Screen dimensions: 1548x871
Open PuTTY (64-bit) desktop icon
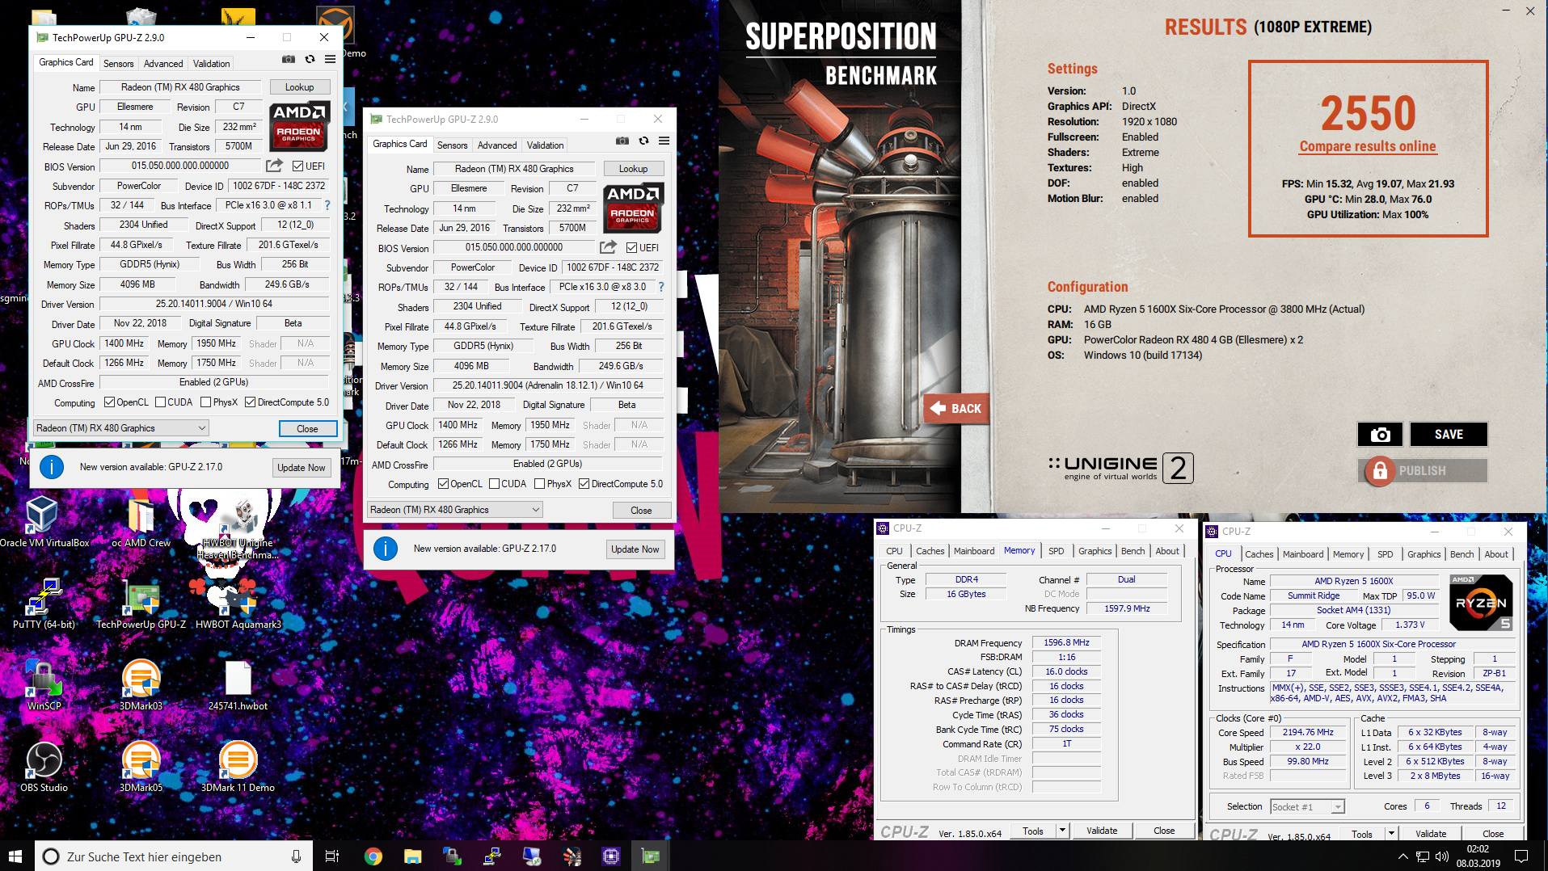[43, 604]
